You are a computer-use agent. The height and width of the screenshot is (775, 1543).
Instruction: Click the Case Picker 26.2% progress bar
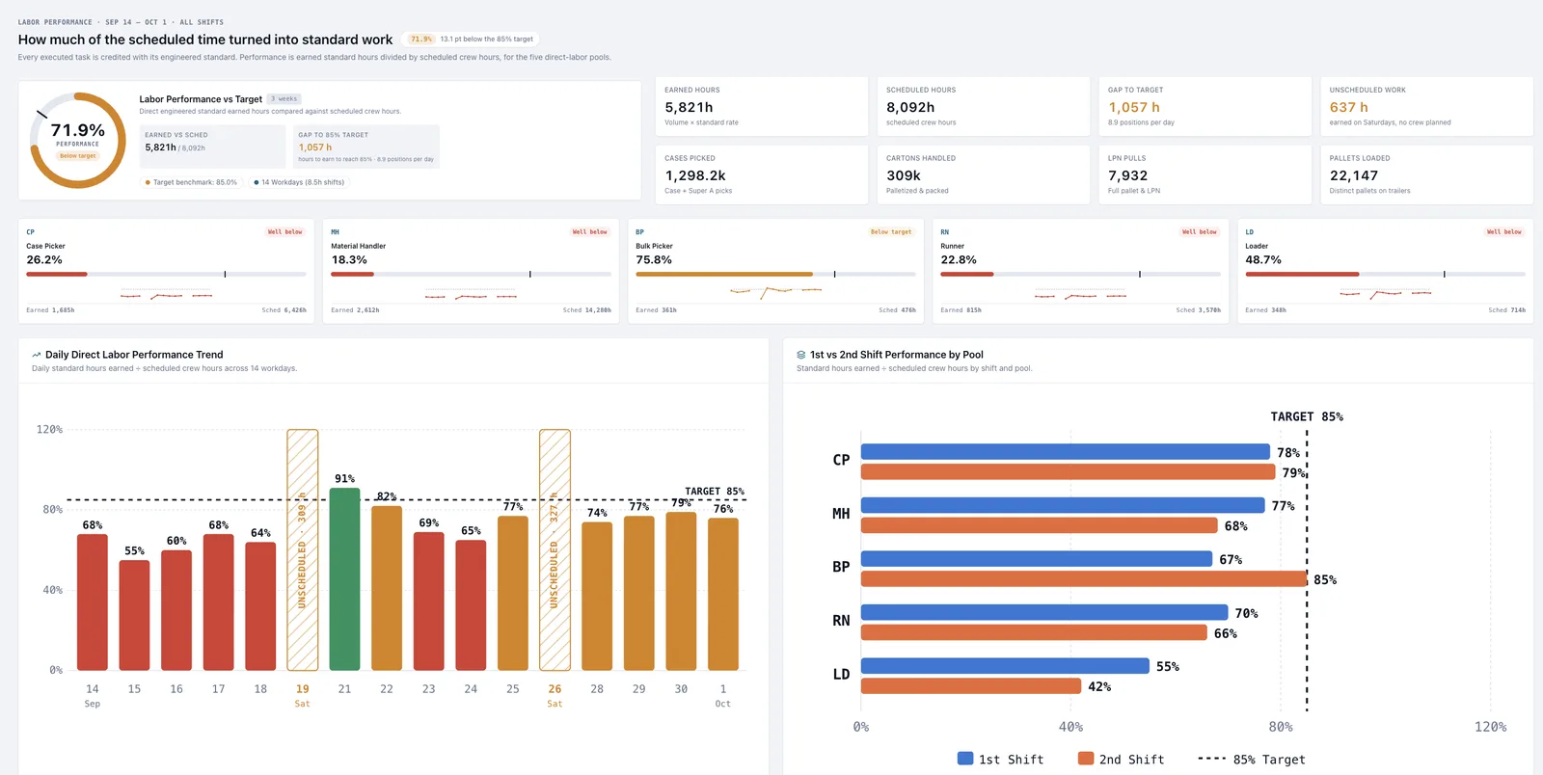point(166,275)
